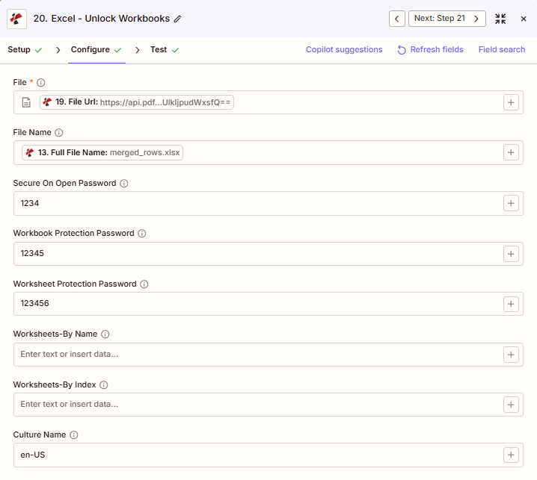Open the Test tab

coord(165,50)
